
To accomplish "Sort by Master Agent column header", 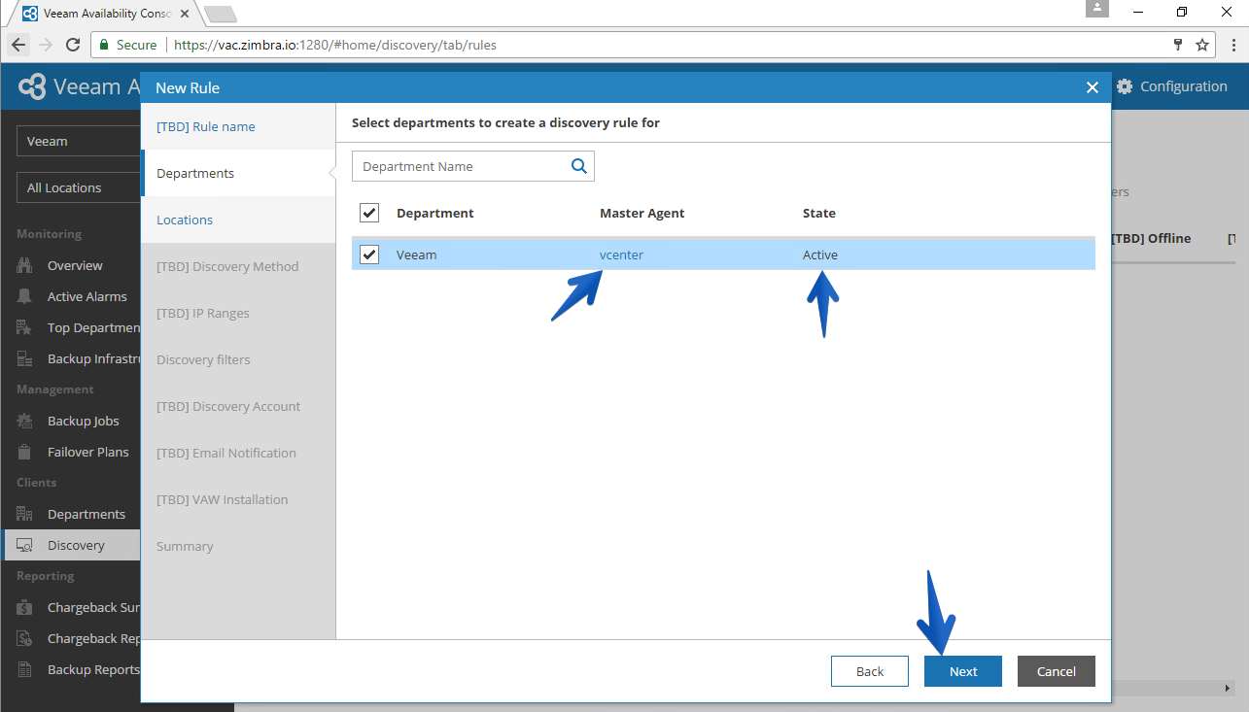I will point(642,213).
